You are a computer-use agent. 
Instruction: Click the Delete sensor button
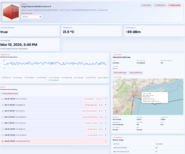(174, 5)
